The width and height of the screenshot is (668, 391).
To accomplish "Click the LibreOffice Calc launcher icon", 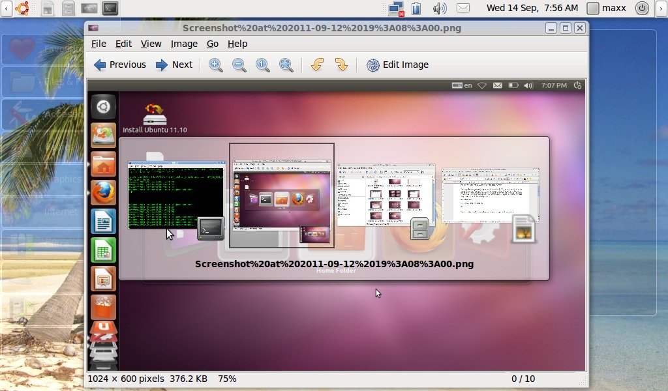I will click(x=103, y=250).
